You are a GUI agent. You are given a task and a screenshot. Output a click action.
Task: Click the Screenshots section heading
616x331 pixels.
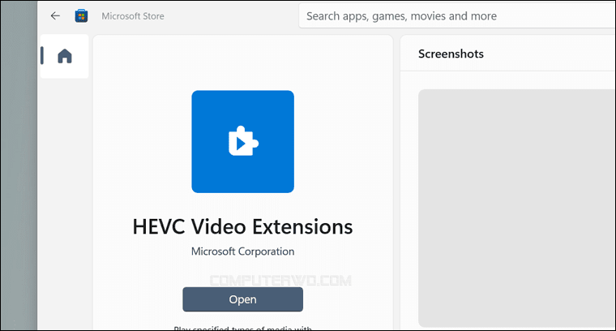(451, 54)
